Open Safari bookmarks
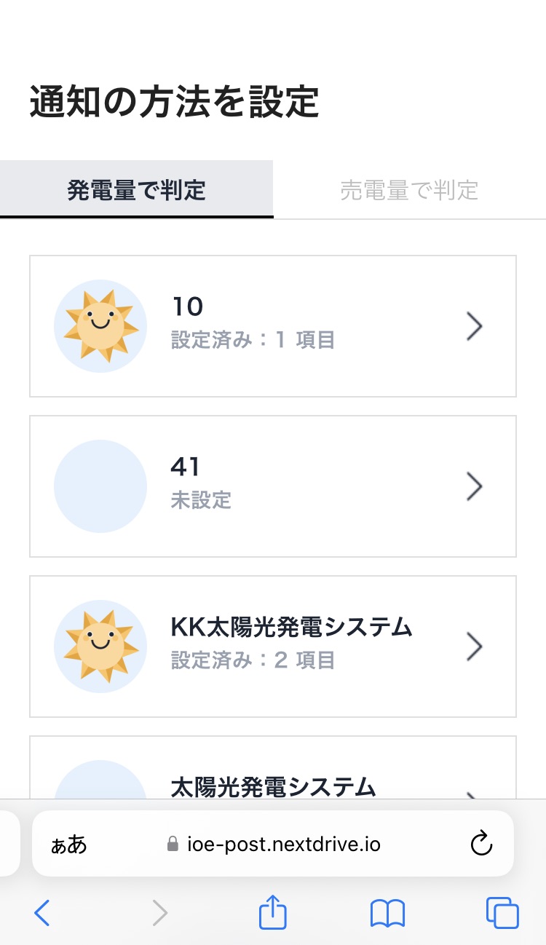The image size is (546, 945). point(387,913)
